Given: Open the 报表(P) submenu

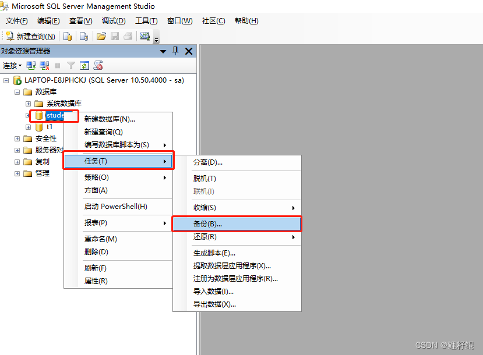Looking at the screenshot, I should [x=118, y=223].
